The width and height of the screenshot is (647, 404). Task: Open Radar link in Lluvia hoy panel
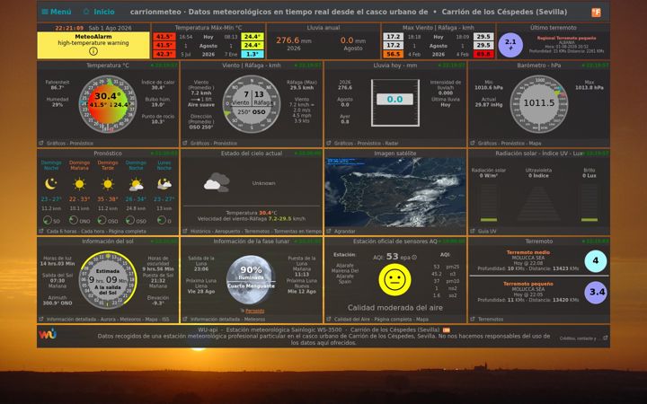392,144
